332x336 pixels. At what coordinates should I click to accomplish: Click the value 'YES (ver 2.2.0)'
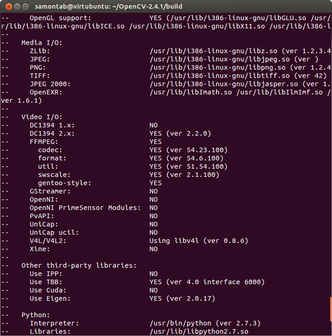coord(180,133)
